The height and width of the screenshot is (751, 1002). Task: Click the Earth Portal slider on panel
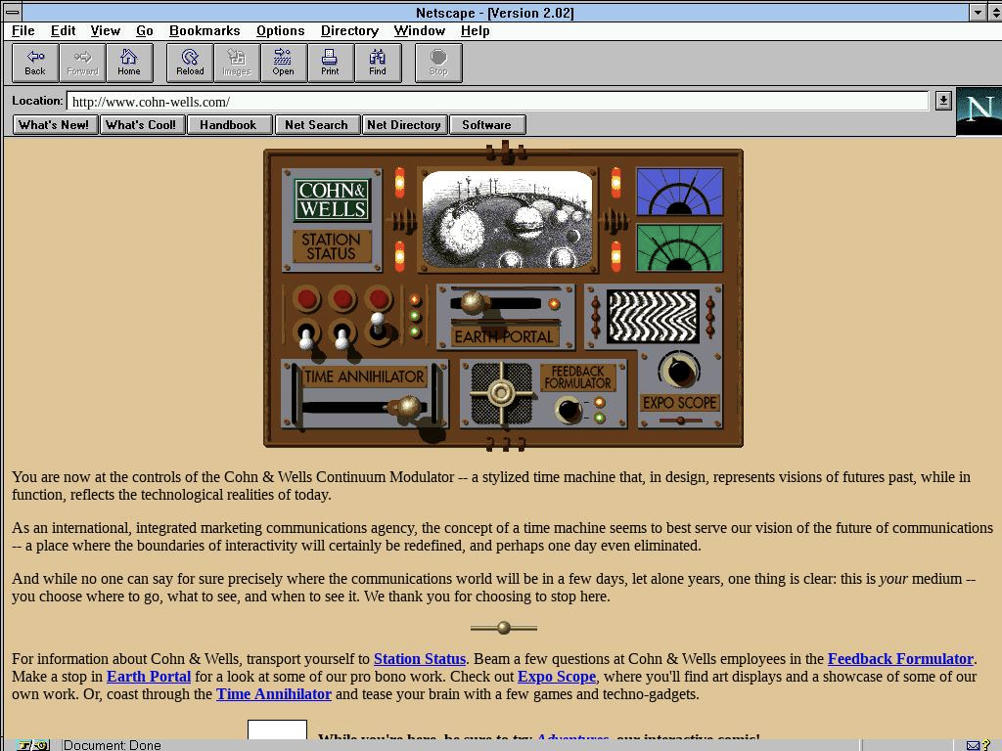tap(475, 303)
